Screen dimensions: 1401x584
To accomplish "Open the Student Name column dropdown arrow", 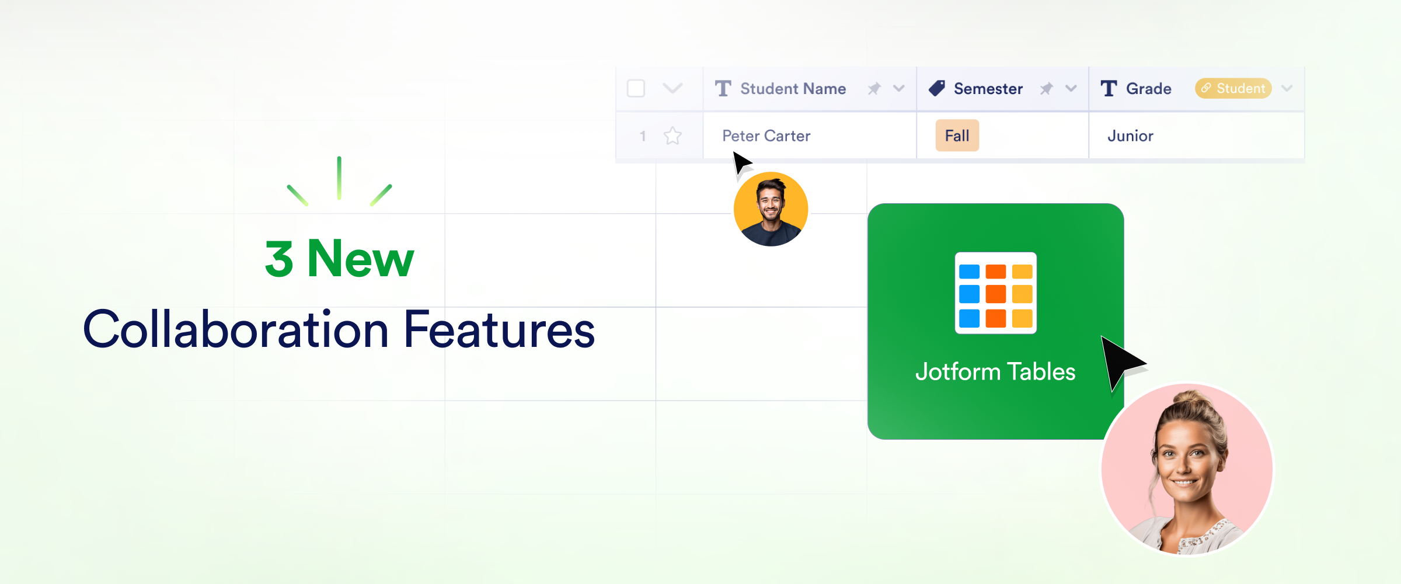I will pos(899,89).
